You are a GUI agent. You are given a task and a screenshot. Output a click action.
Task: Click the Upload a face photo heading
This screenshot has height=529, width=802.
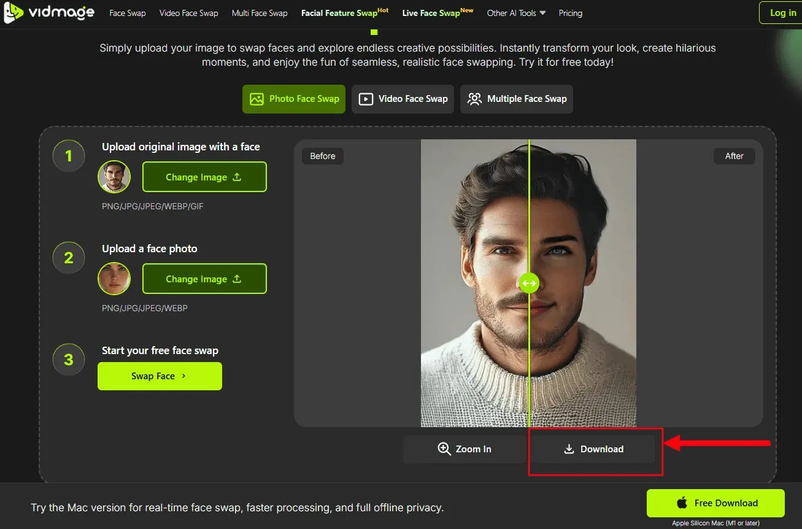[150, 249]
